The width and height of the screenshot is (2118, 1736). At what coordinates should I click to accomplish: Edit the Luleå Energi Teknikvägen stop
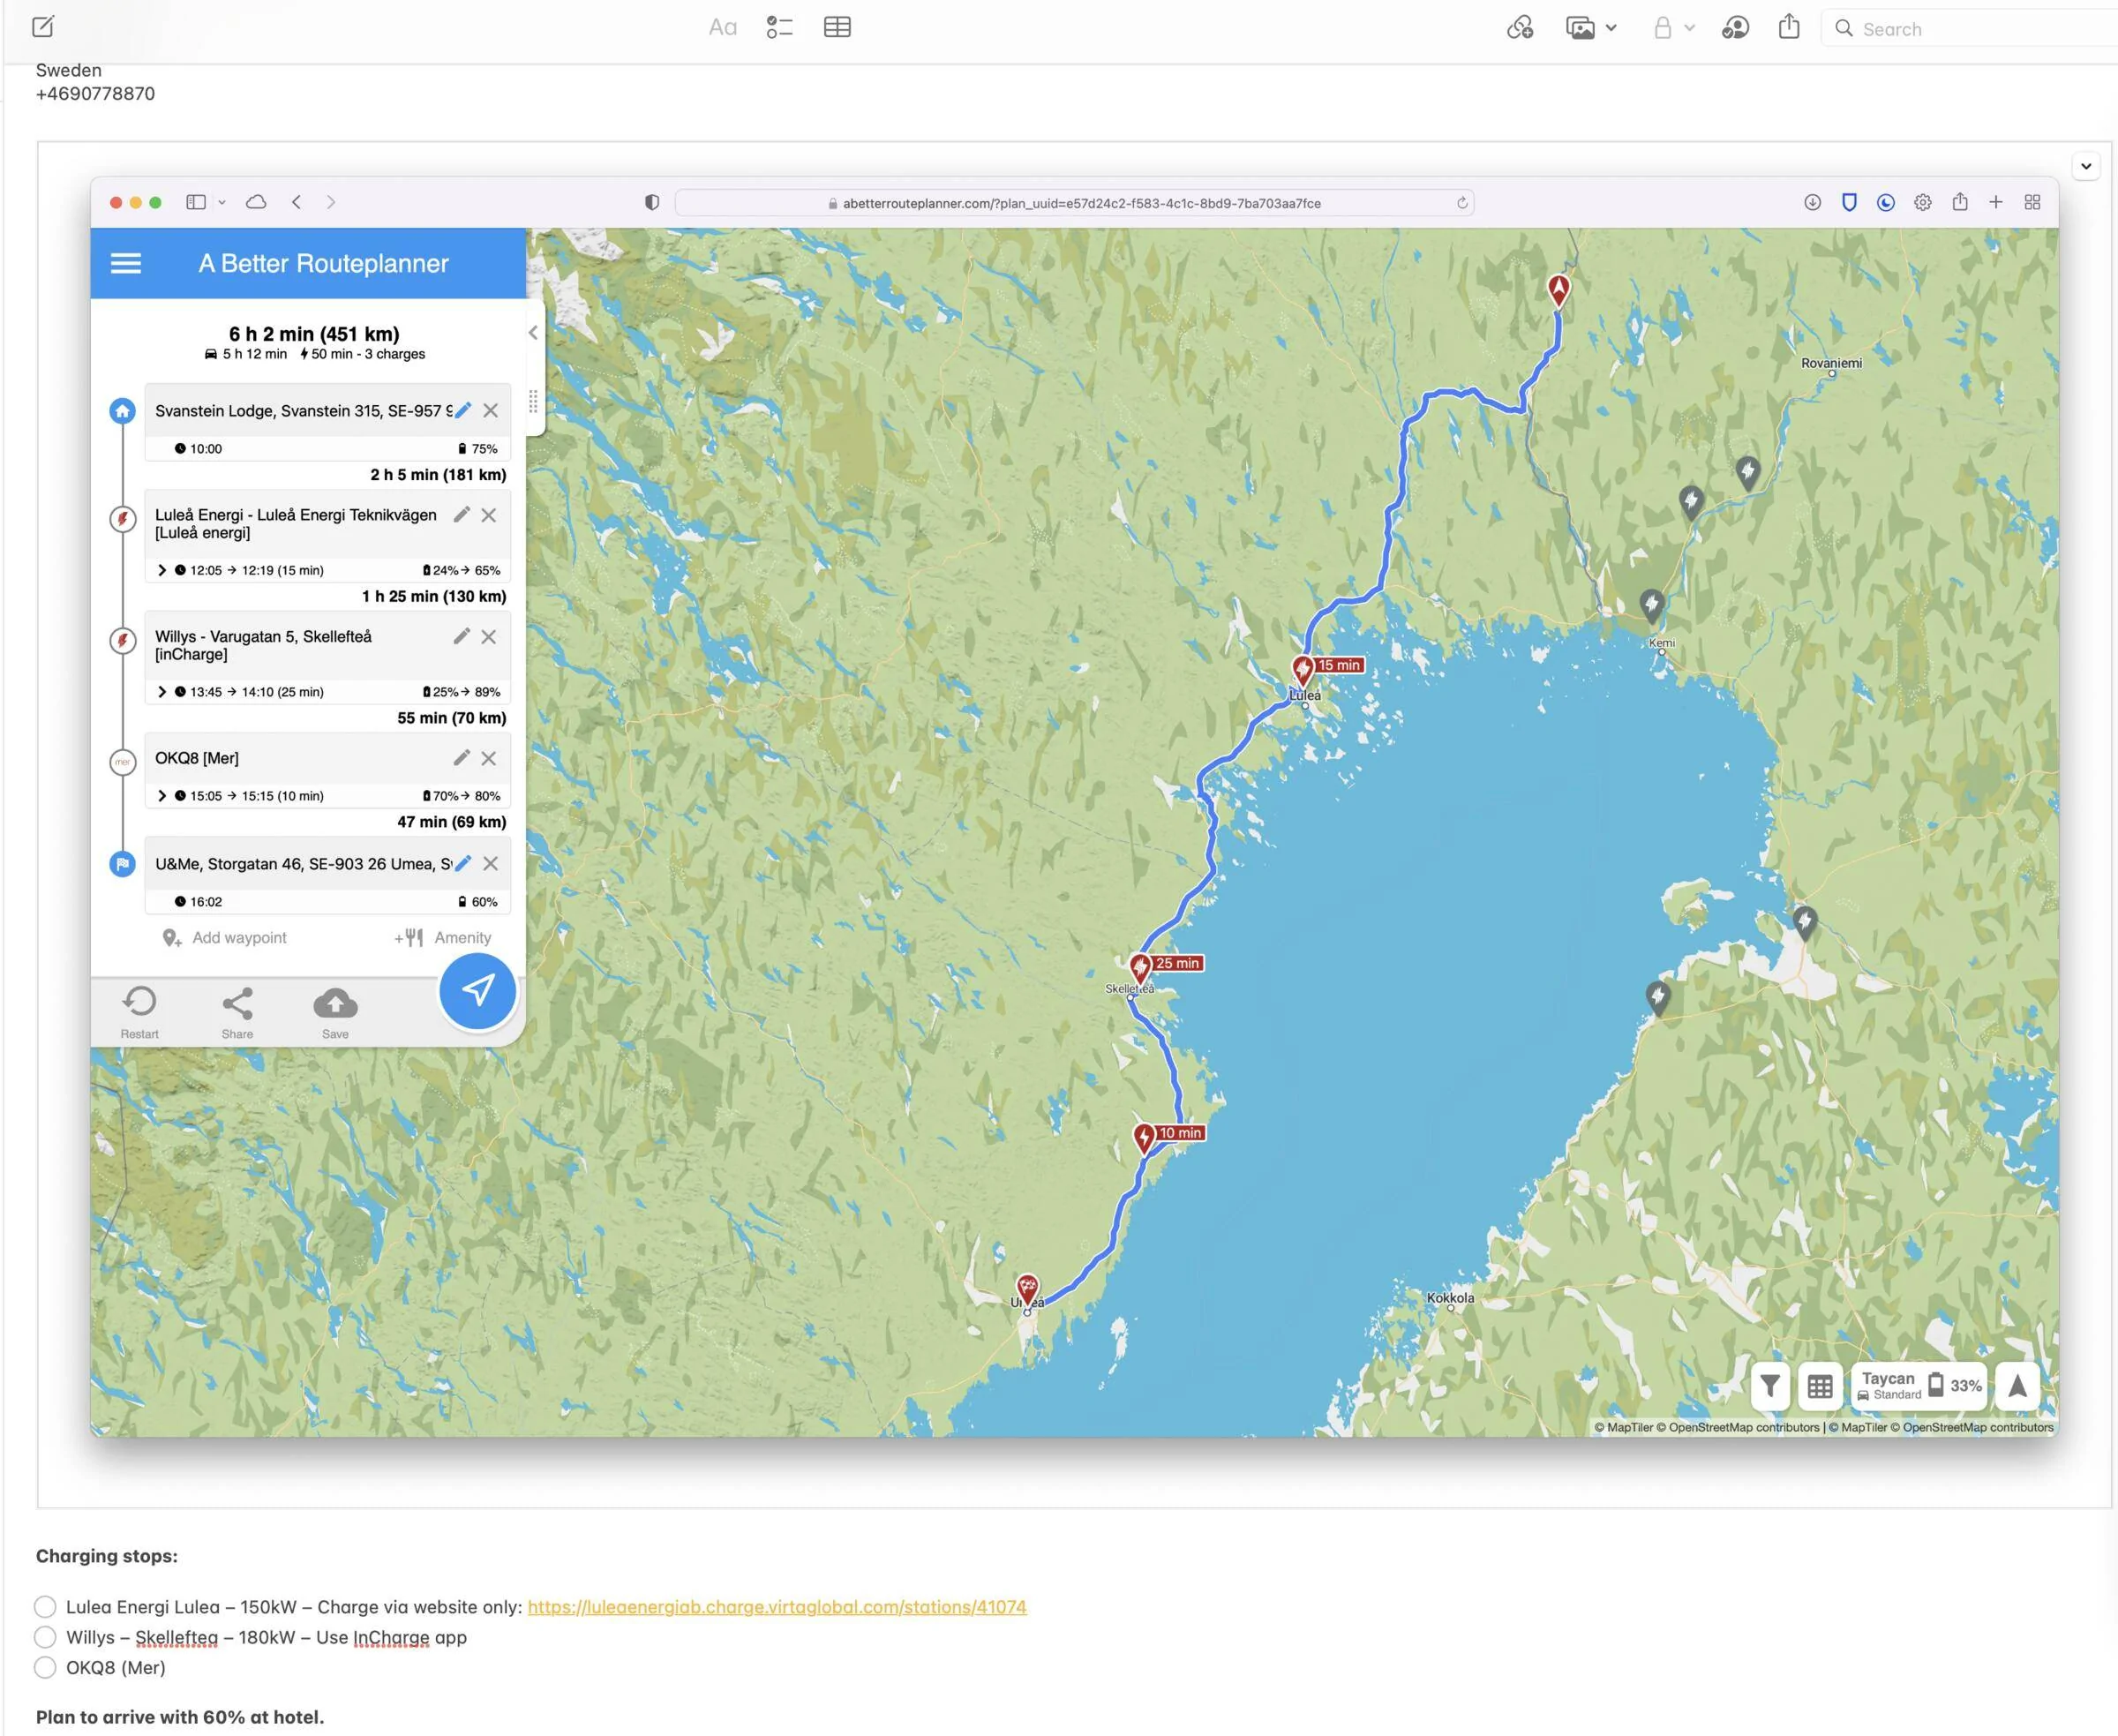pos(461,514)
